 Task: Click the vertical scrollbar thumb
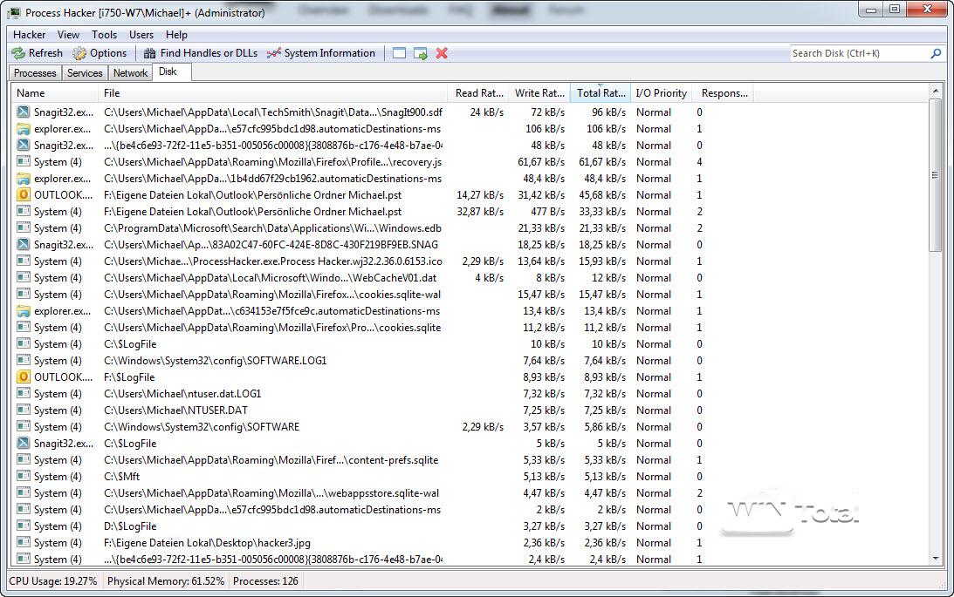(935, 175)
